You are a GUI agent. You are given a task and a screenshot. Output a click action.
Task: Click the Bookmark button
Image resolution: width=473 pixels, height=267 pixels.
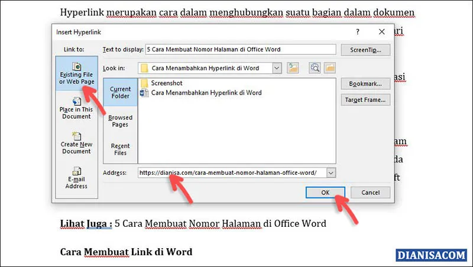point(365,84)
